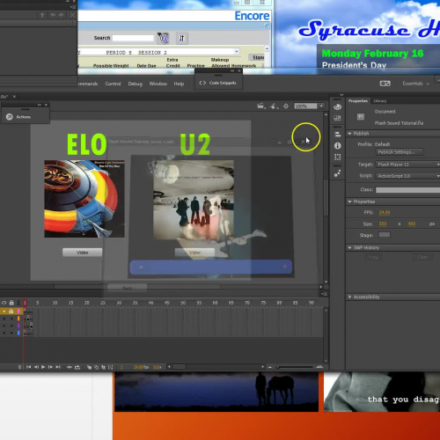Collapse the Properties section triangle

click(x=349, y=202)
